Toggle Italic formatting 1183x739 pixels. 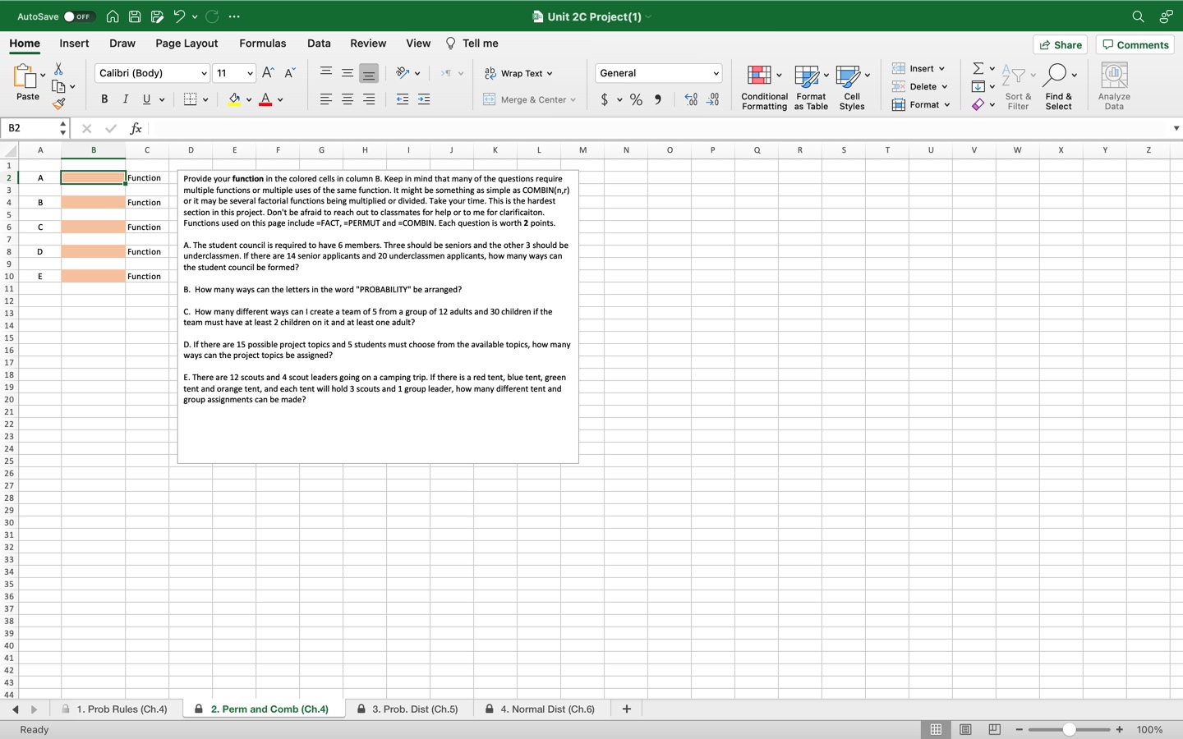pyautogui.click(x=126, y=99)
